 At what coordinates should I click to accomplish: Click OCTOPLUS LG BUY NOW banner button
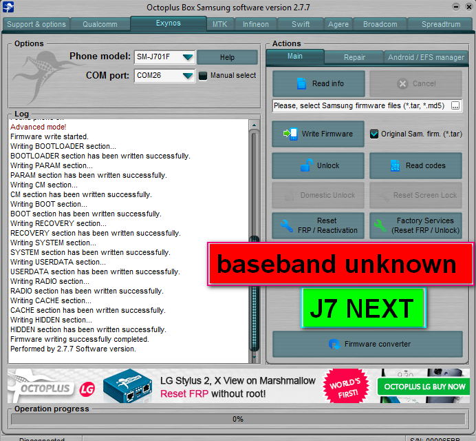tap(424, 387)
